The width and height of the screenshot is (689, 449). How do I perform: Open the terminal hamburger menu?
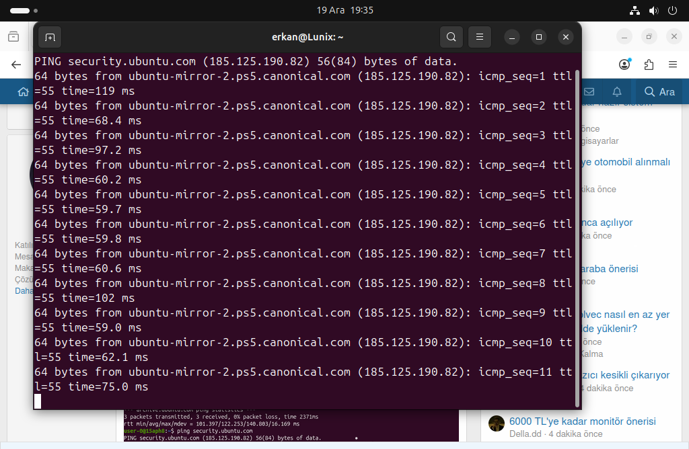480,38
